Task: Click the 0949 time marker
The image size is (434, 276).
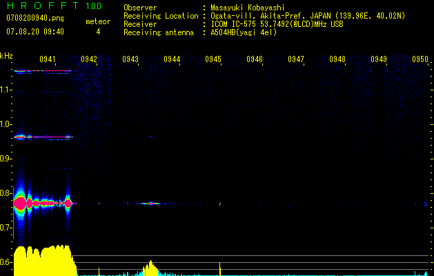Action: (x=379, y=59)
